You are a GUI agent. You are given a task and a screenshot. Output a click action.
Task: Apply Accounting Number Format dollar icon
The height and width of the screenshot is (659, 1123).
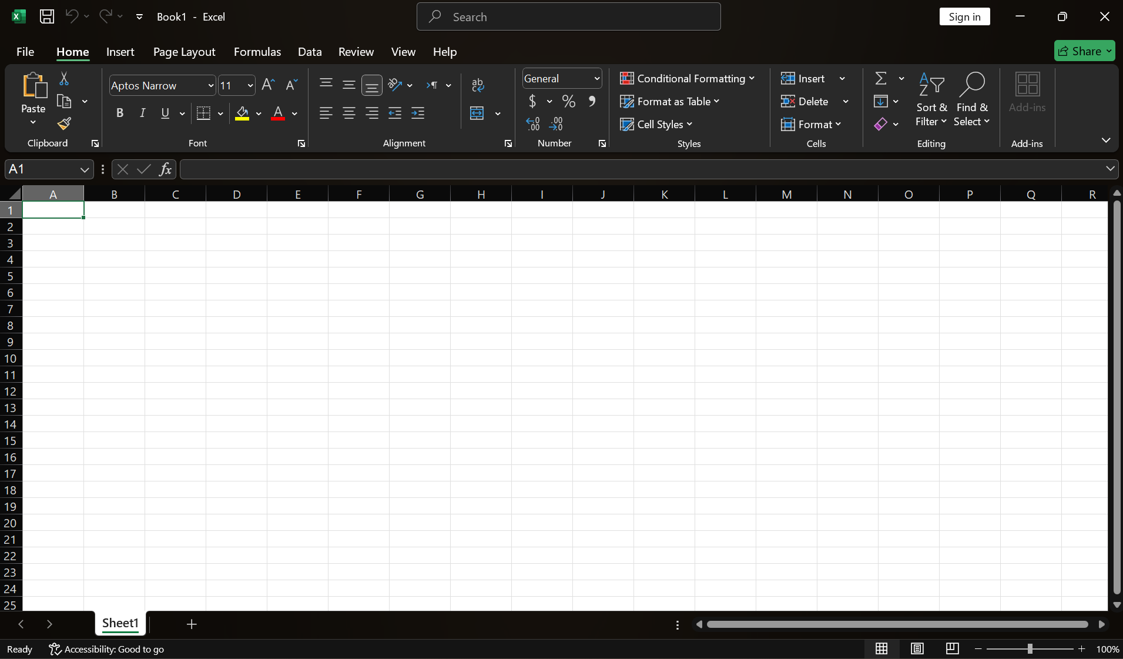pyautogui.click(x=532, y=101)
